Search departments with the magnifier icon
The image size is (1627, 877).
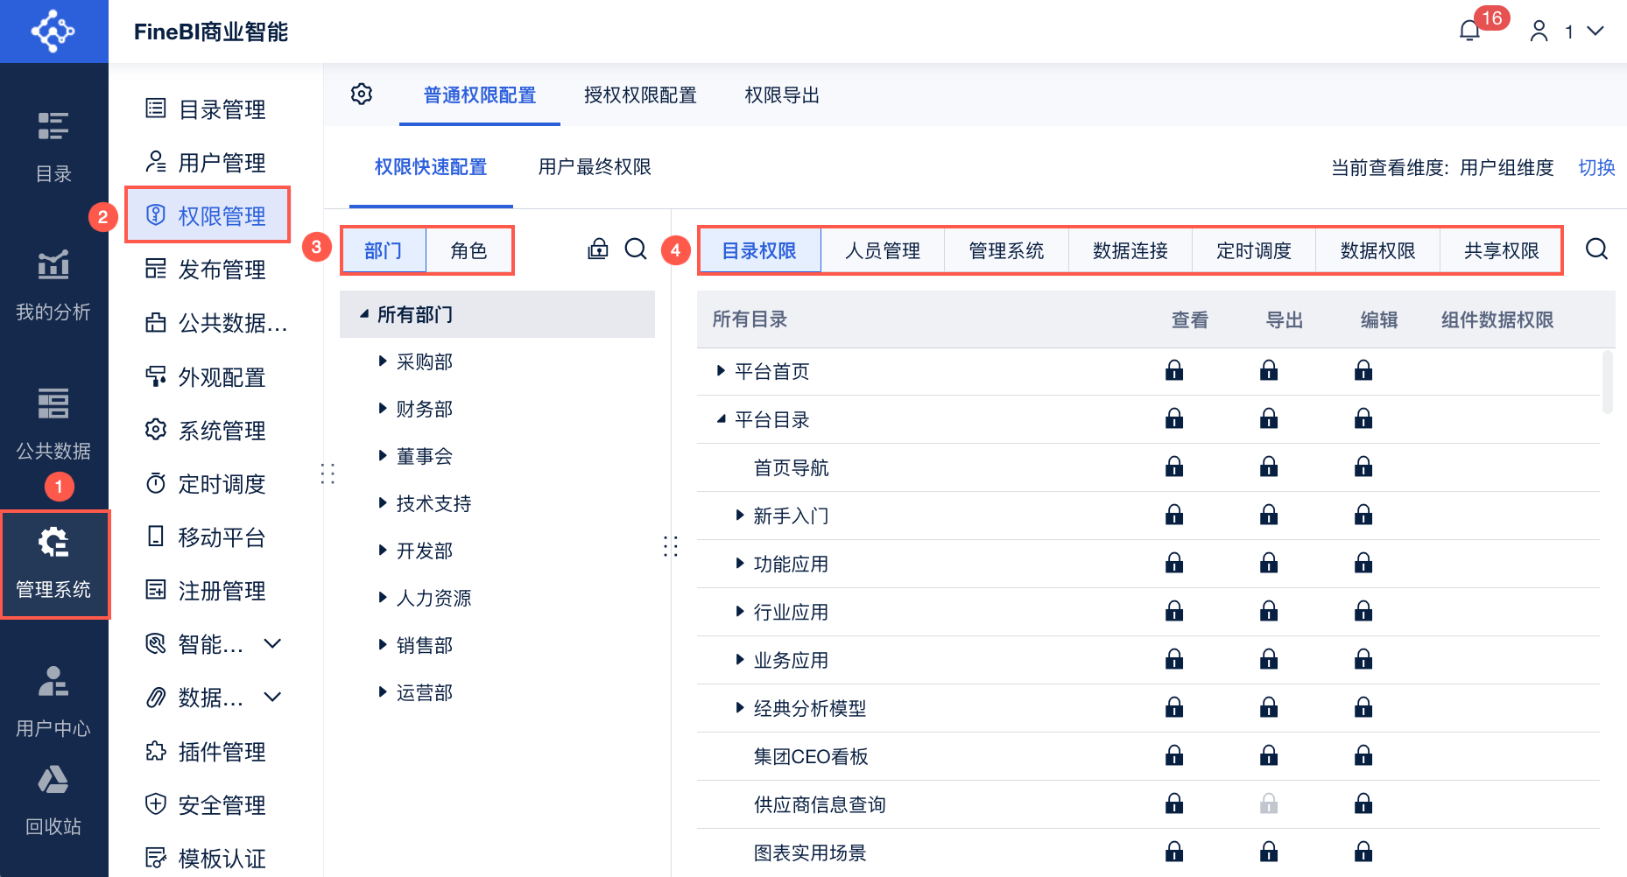[636, 249]
